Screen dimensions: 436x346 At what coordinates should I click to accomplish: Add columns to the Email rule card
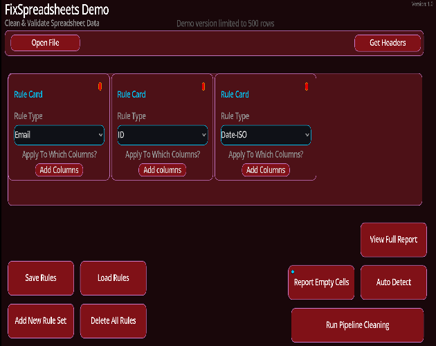click(x=60, y=170)
